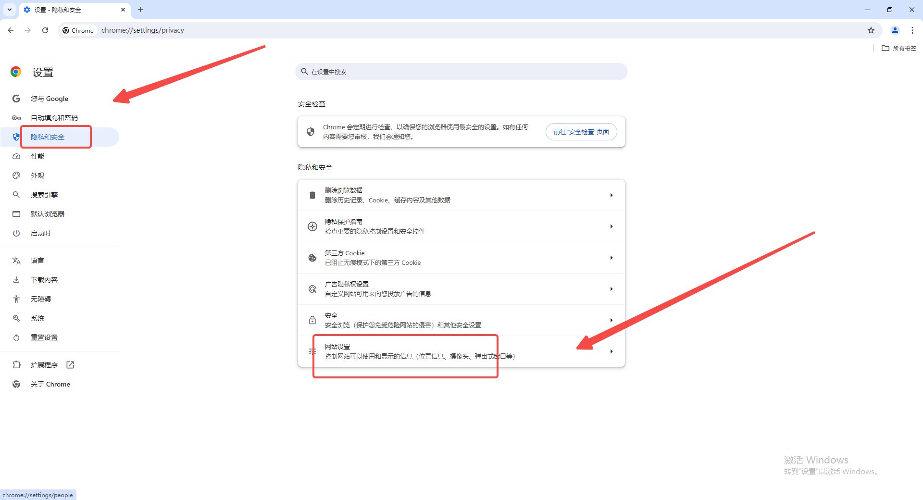Expand the 删除浏览数据 row arrow
This screenshot has height=500, width=923.
tap(611, 195)
